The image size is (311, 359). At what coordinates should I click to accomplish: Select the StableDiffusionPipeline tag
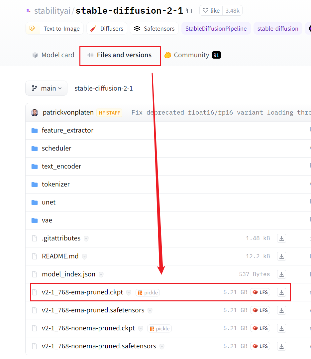tap(216, 28)
